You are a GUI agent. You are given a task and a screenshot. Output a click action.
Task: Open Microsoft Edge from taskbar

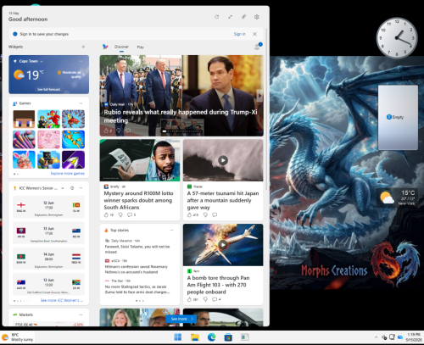[211, 337]
